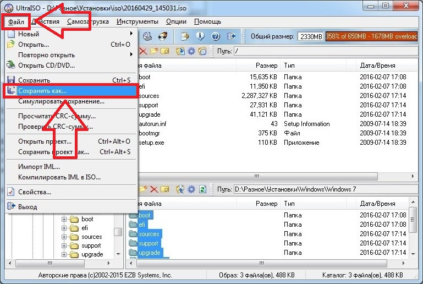Expand the boot folder in the tree

pyautogui.click(x=64, y=219)
